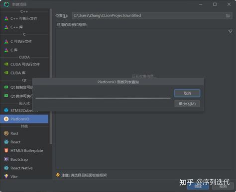The image size is (236, 192).
Task: Click the PlatformIO query progress bar
Action: (103, 98)
